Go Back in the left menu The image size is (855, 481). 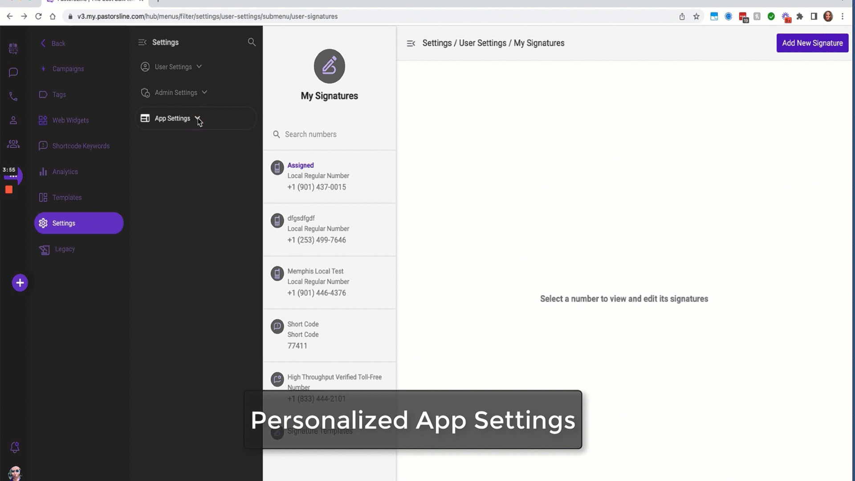[x=53, y=43]
